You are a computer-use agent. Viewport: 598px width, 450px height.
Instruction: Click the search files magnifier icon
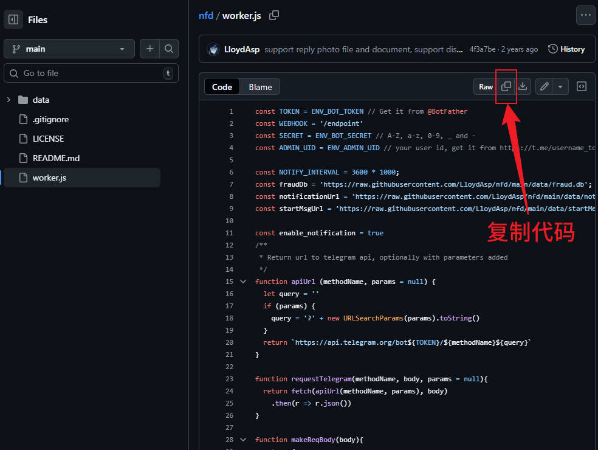click(169, 49)
